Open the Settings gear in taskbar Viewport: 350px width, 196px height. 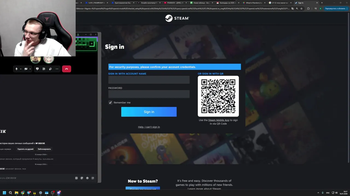tap(41, 193)
